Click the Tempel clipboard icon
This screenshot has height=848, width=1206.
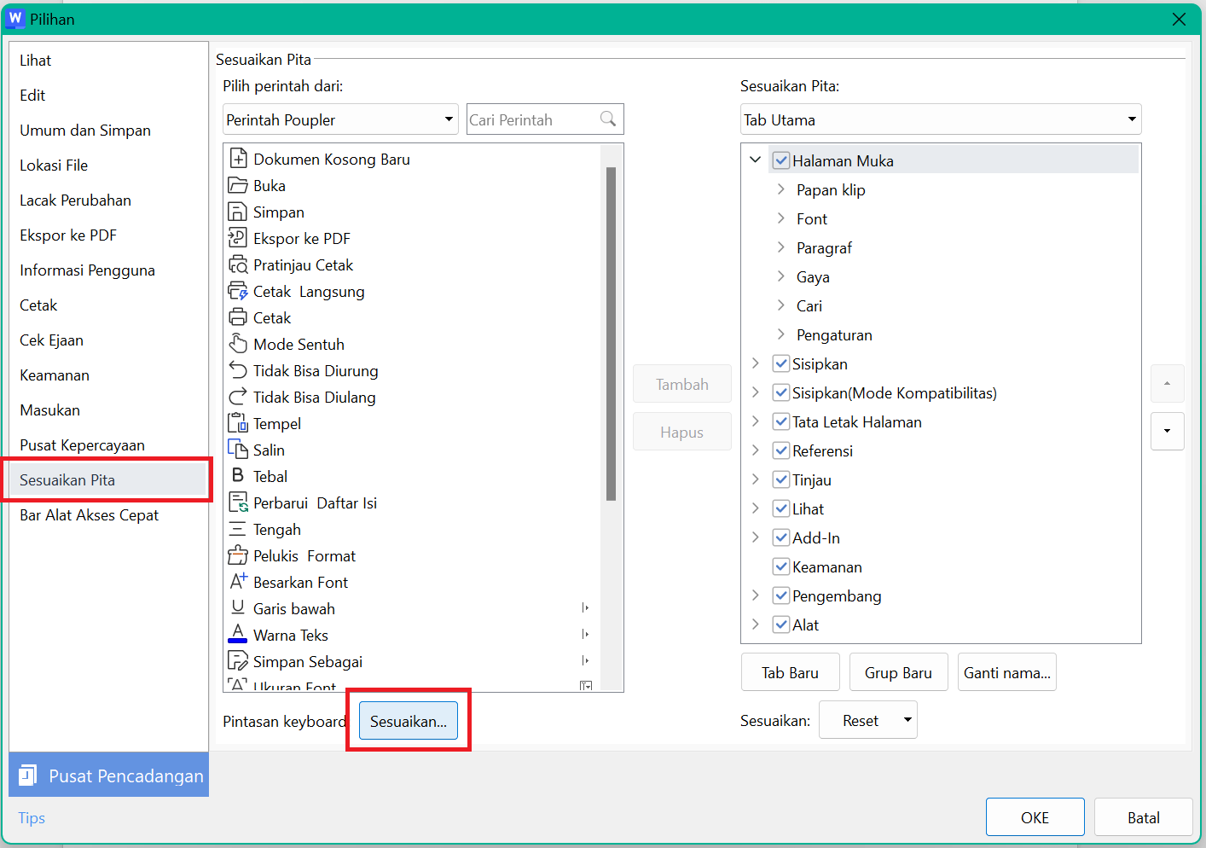click(x=237, y=424)
